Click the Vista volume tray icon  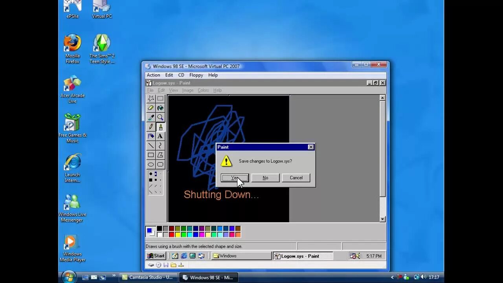pos(423,277)
